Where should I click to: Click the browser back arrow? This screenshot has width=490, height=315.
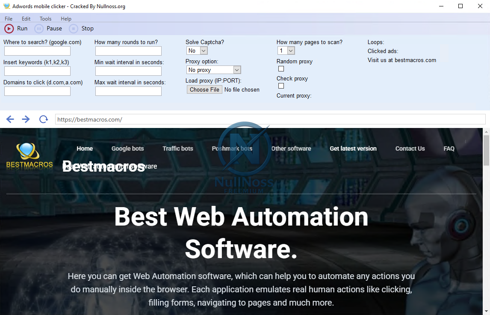(x=10, y=119)
